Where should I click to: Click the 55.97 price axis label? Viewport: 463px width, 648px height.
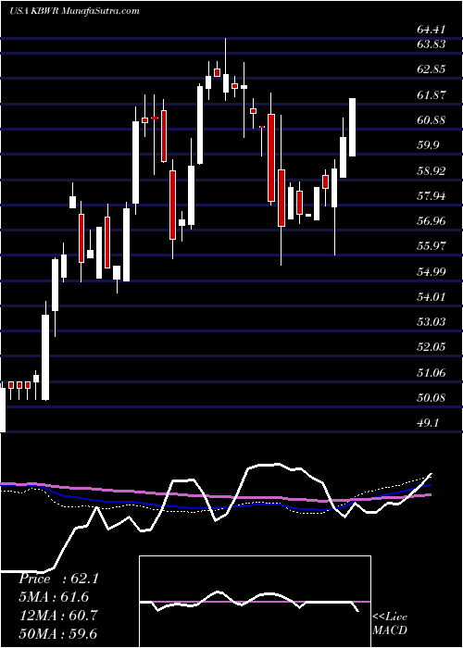point(431,246)
